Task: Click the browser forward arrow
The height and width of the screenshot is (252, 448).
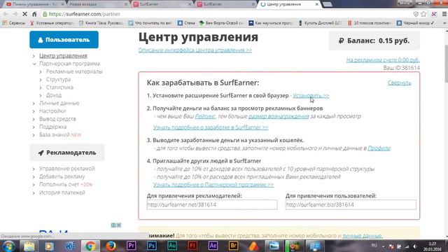Action: 15,14
